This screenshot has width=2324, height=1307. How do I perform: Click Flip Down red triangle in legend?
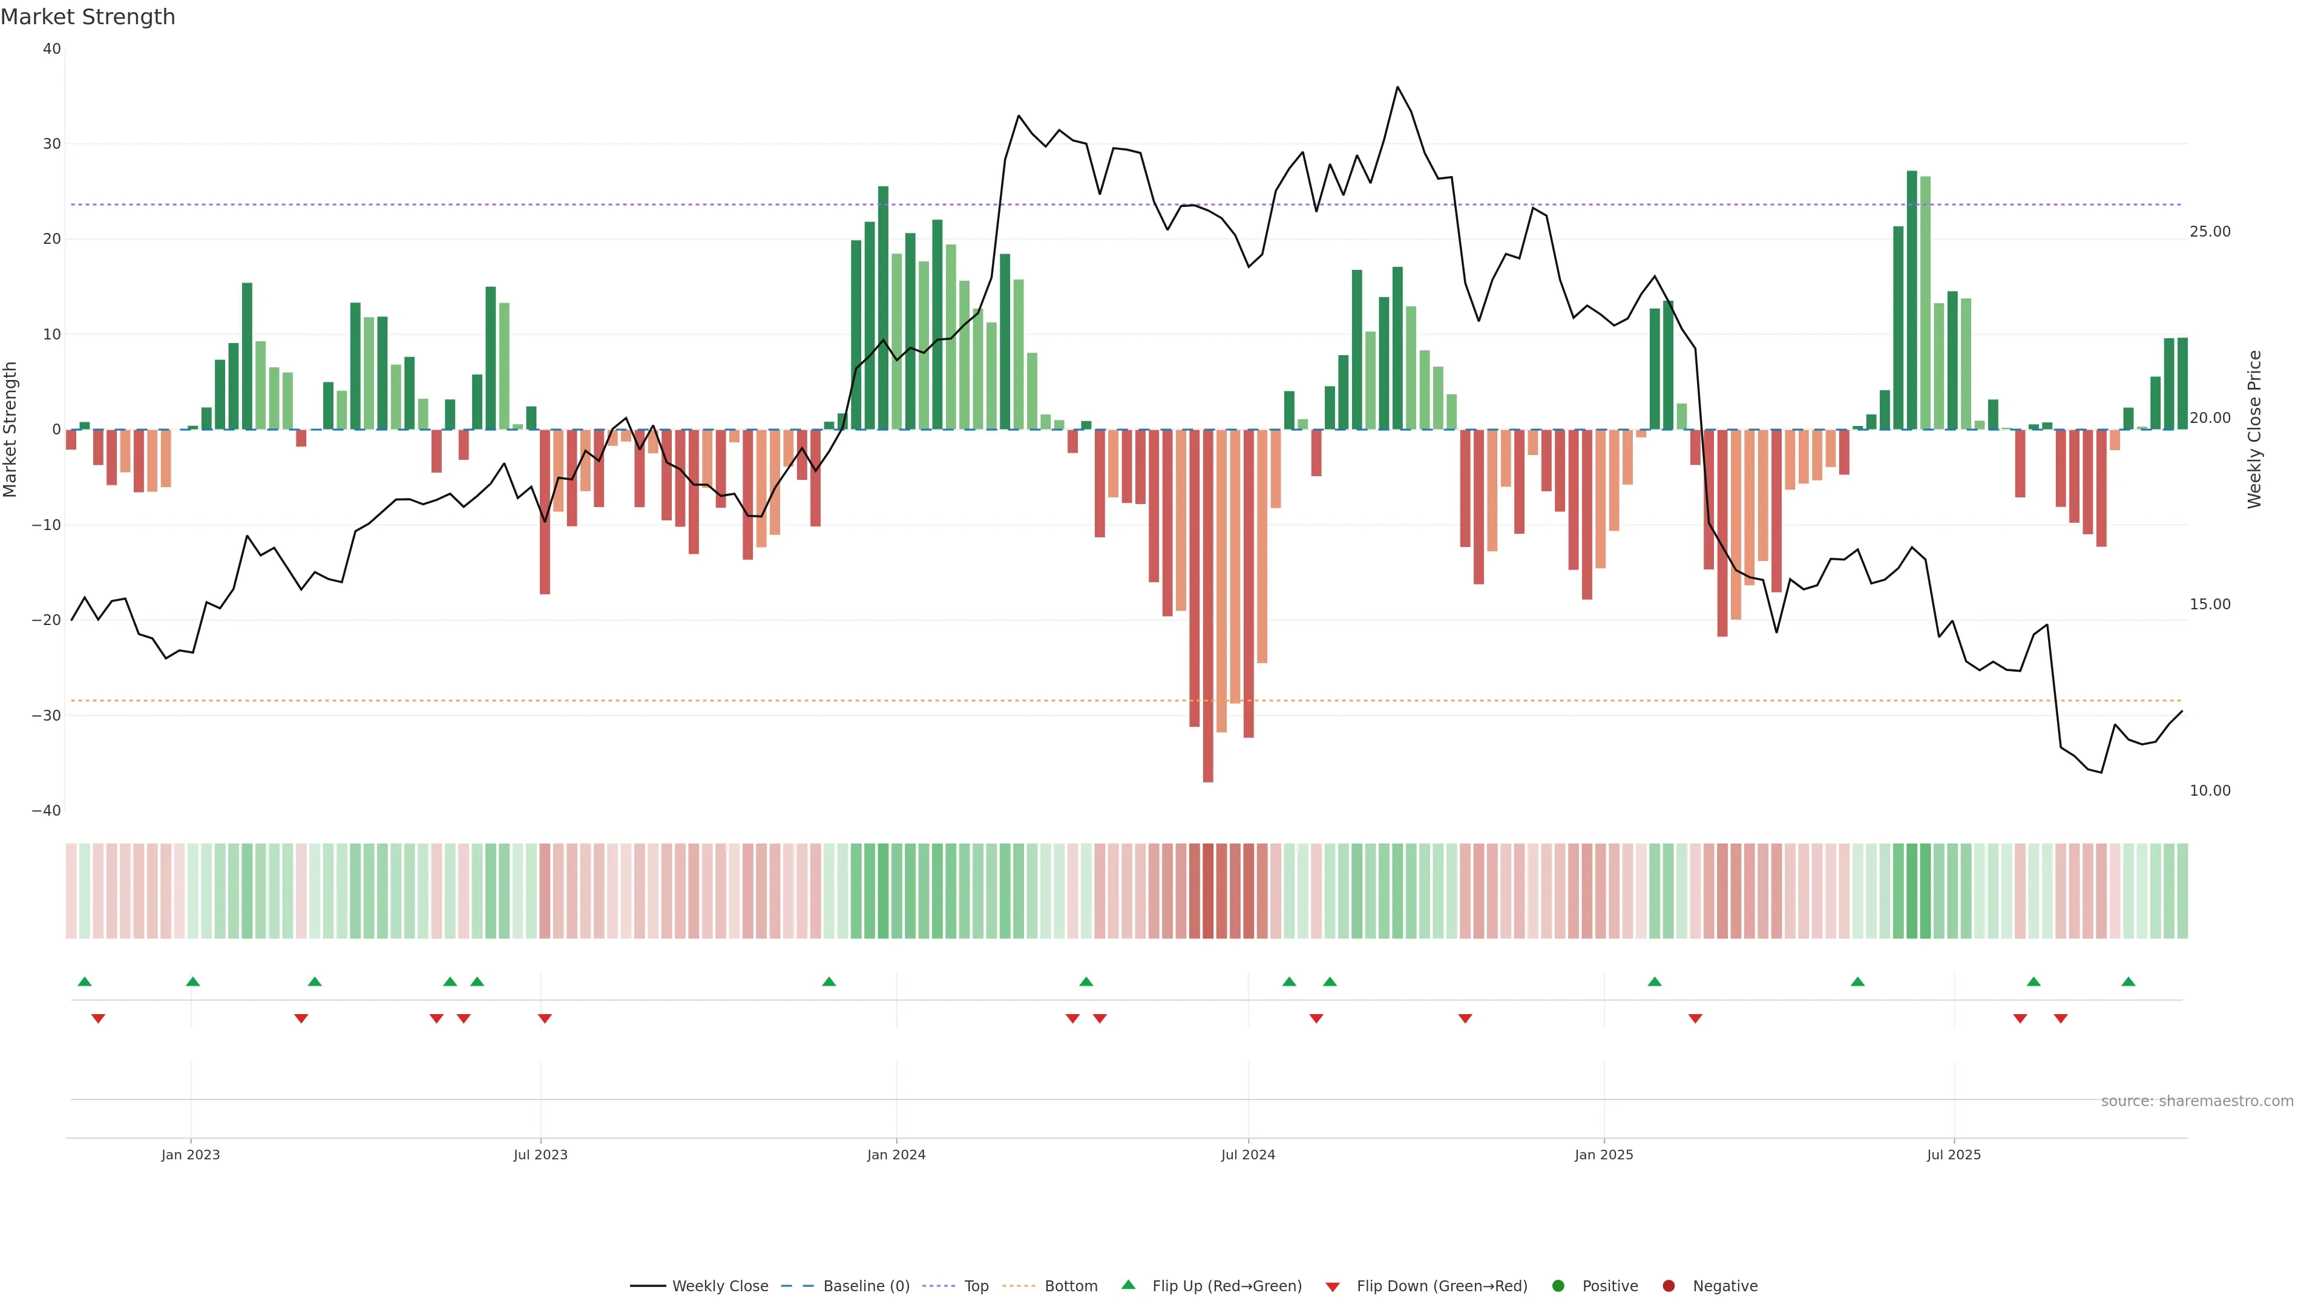(x=1333, y=1287)
